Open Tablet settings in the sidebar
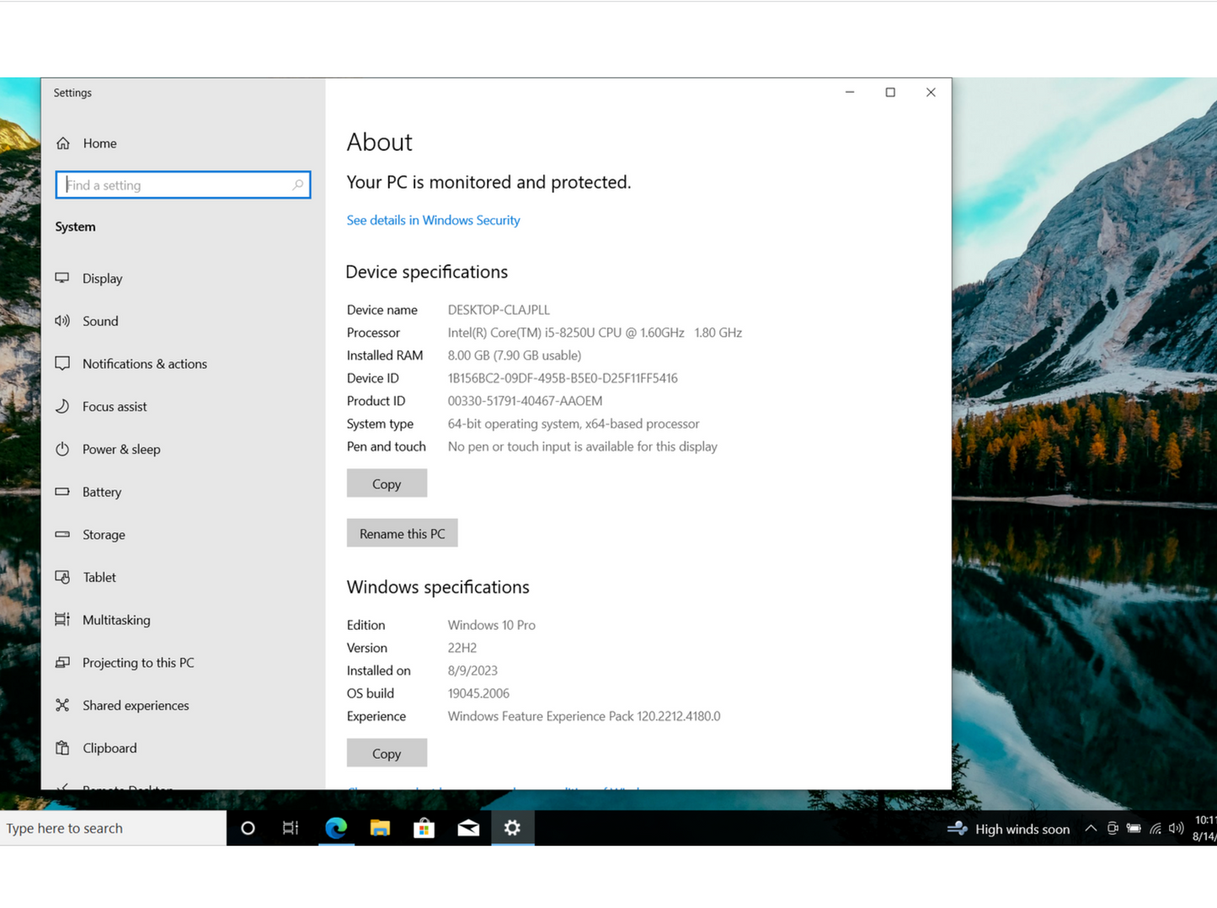 point(99,577)
